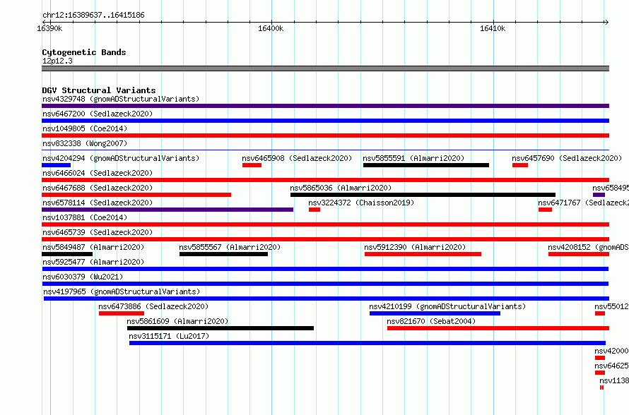This screenshot has height=415, width=629.
Task: Open nsv6465908 (Sedlazeck2020) variant label
Action: click(297, 158)
